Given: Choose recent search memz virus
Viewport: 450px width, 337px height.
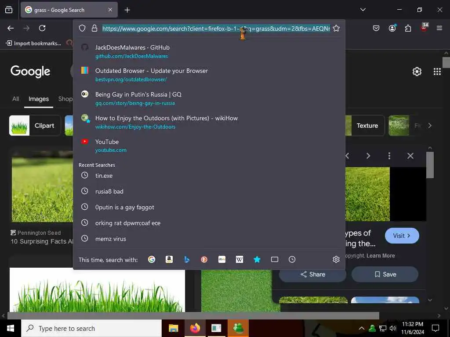Looking at the screenshot, I should coord(209,238).
